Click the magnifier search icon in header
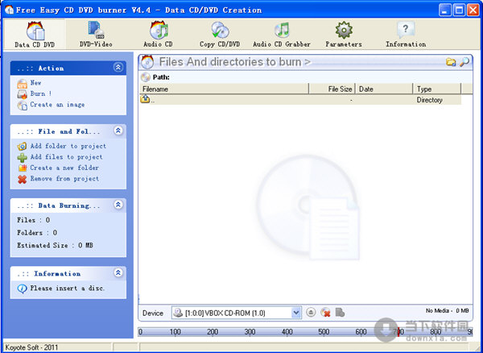The width and height of the screenshot is (483, 353). pos(464,62)
